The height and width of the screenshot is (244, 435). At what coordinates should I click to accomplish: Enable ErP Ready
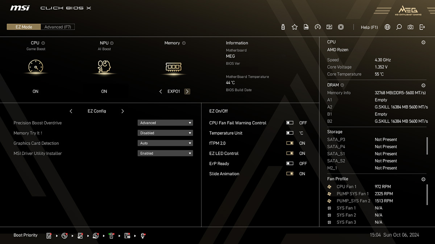[290, 163]
